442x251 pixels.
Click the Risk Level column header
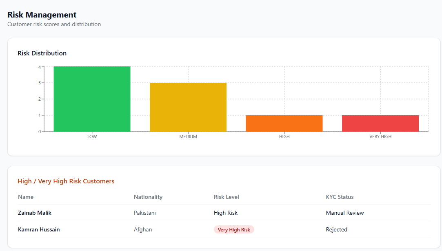click(x=227, y=197)
